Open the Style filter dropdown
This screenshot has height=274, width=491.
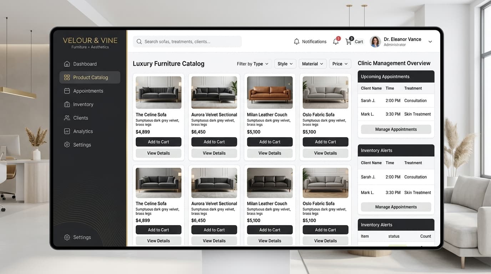tap(285, 64)
